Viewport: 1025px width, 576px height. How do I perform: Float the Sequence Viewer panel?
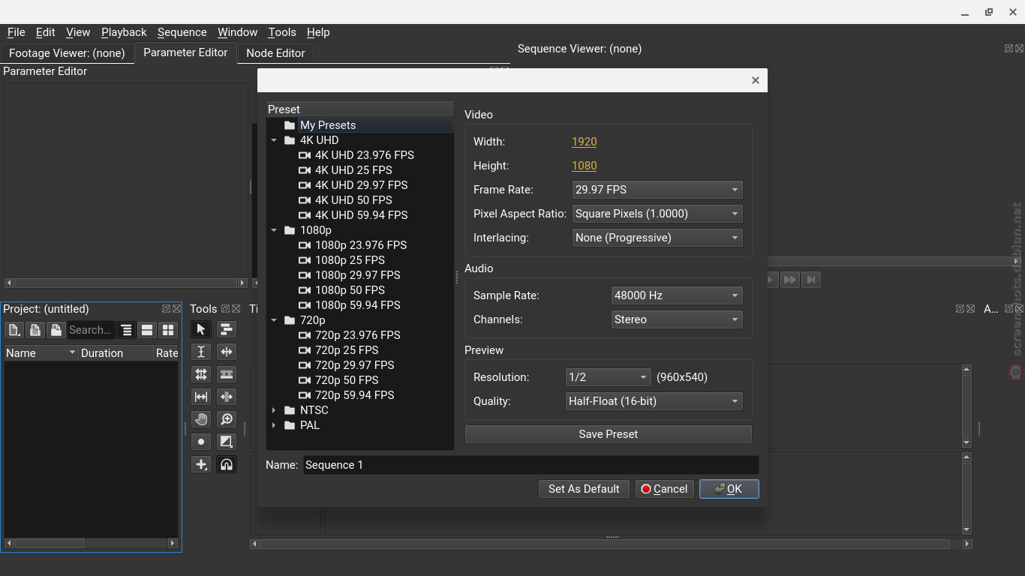click(1008, 48)
